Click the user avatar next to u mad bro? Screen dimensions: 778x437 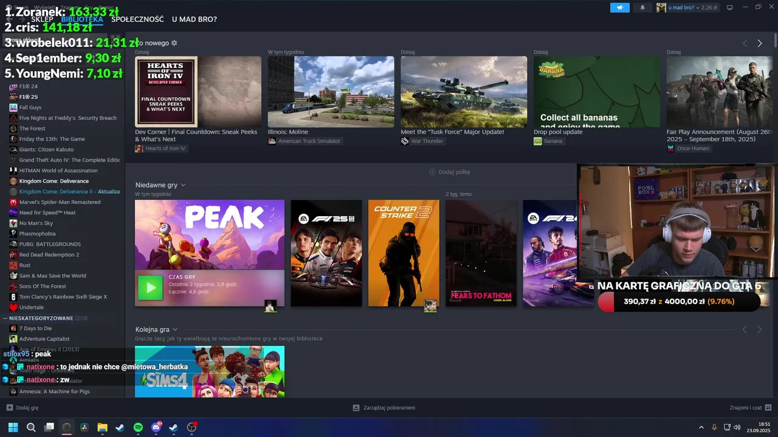tap(661, 7)
